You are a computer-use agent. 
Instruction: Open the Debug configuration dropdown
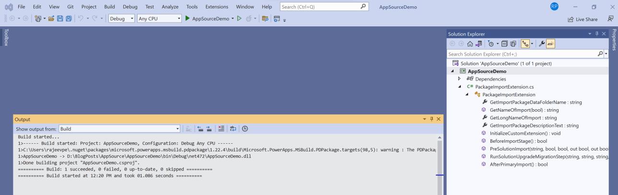(122, 19)
